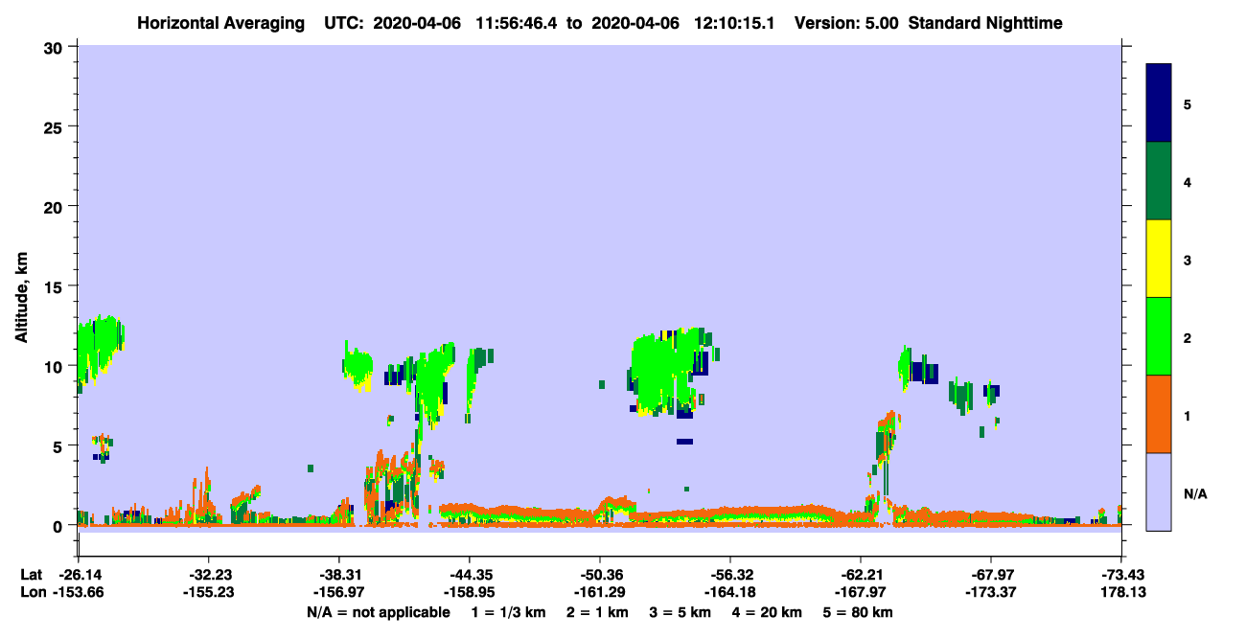The height and width of the screenshot is (639, 1246).
Task: Click the x-axis latitude value -56.32
Action: 729,575
